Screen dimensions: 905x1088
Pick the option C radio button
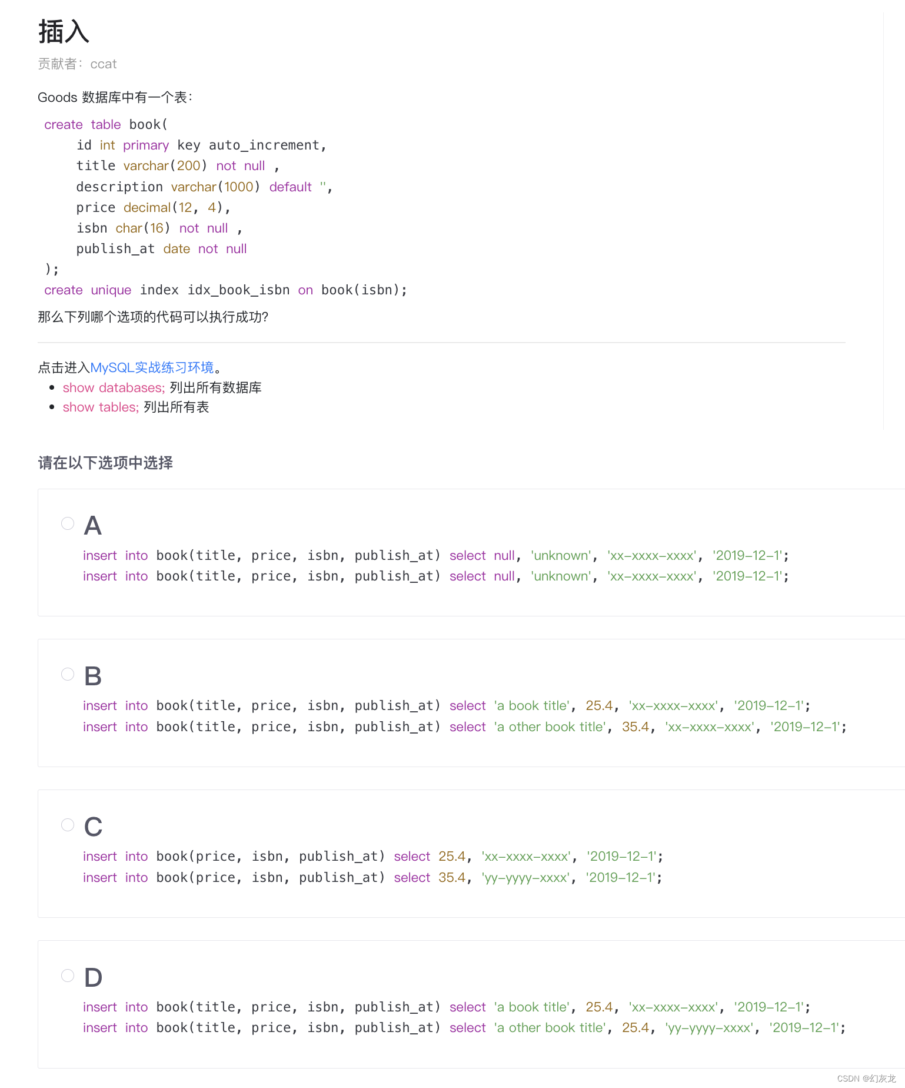click(68, 825)
